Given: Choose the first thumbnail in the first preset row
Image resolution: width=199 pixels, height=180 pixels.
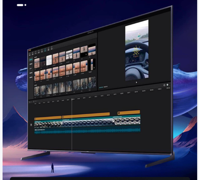Looking at the screenshot, I should 37,63.
